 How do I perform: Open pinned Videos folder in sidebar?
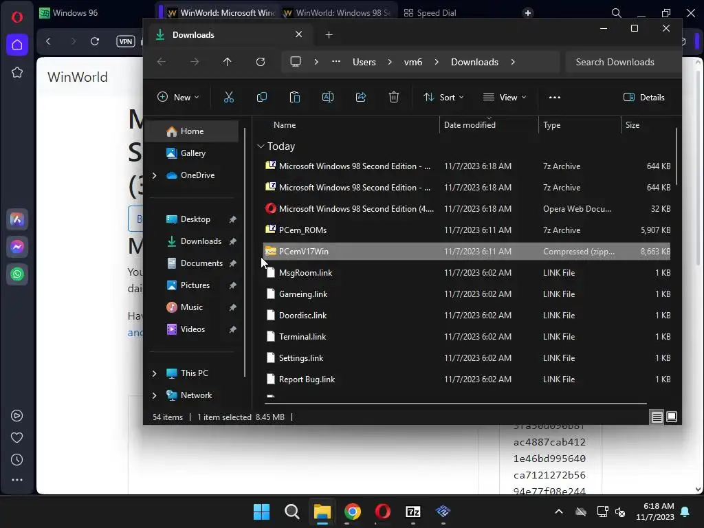192,329
